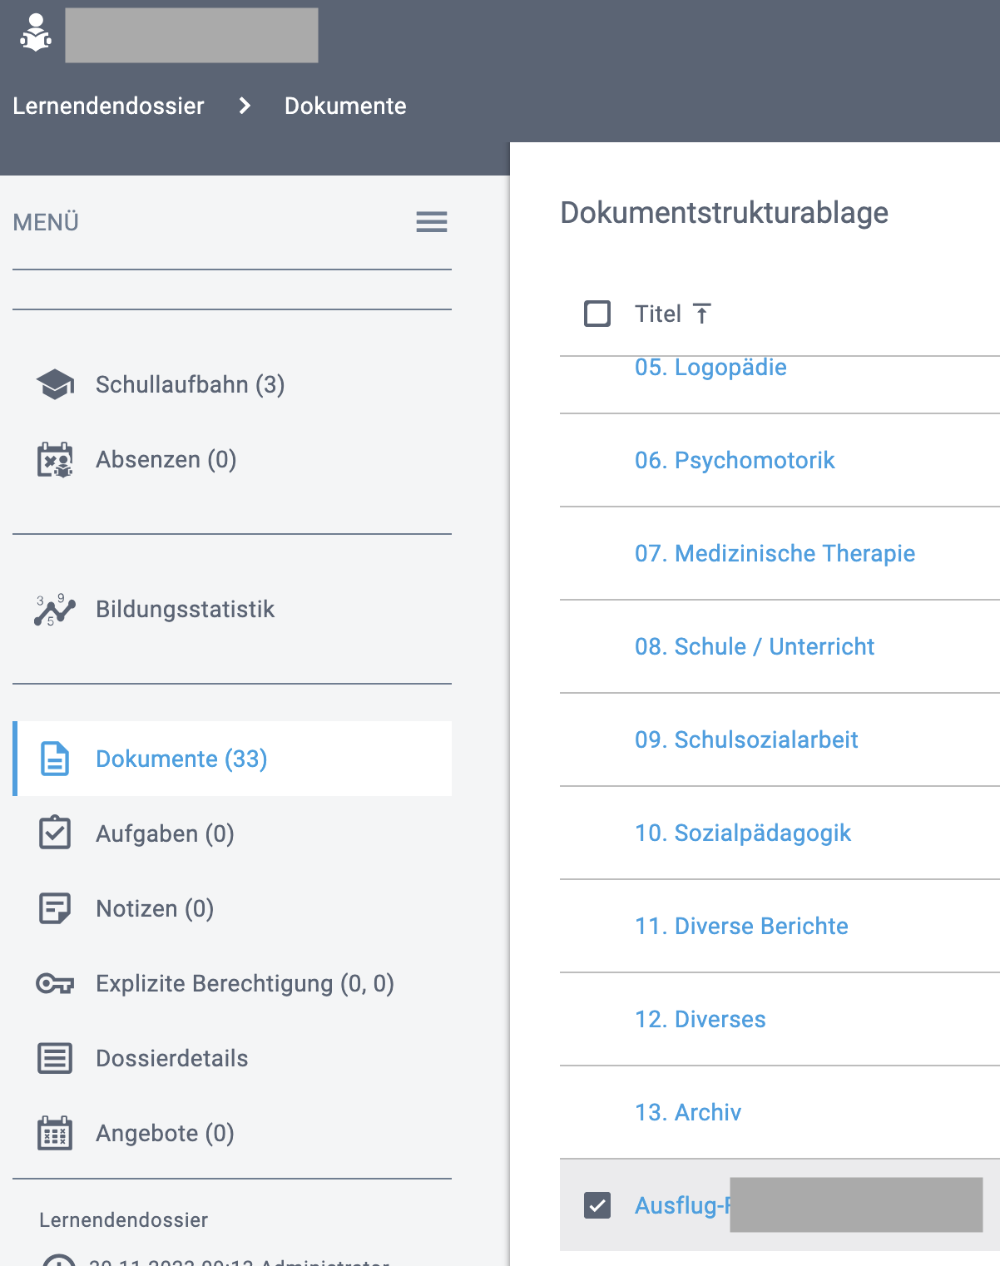
Task: Open the 08. Schule / Unterricht folder
Action: [754, 646]
